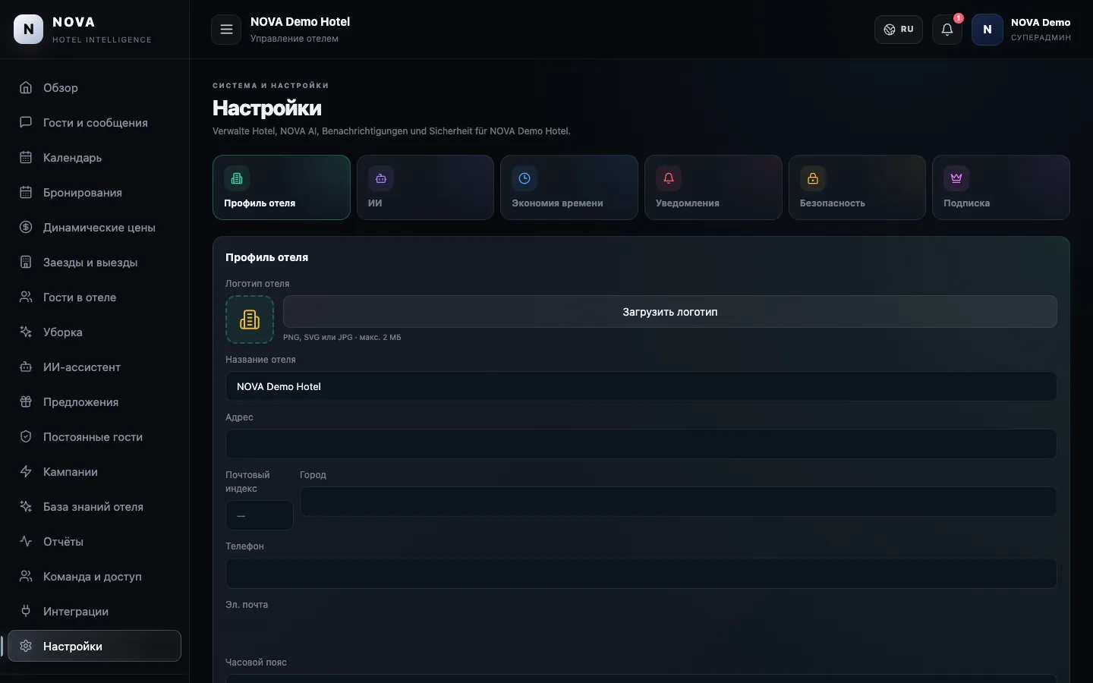Click the robot icon beside ИИ-ассистент
The image size is (1093, 683).
point(26,367)
